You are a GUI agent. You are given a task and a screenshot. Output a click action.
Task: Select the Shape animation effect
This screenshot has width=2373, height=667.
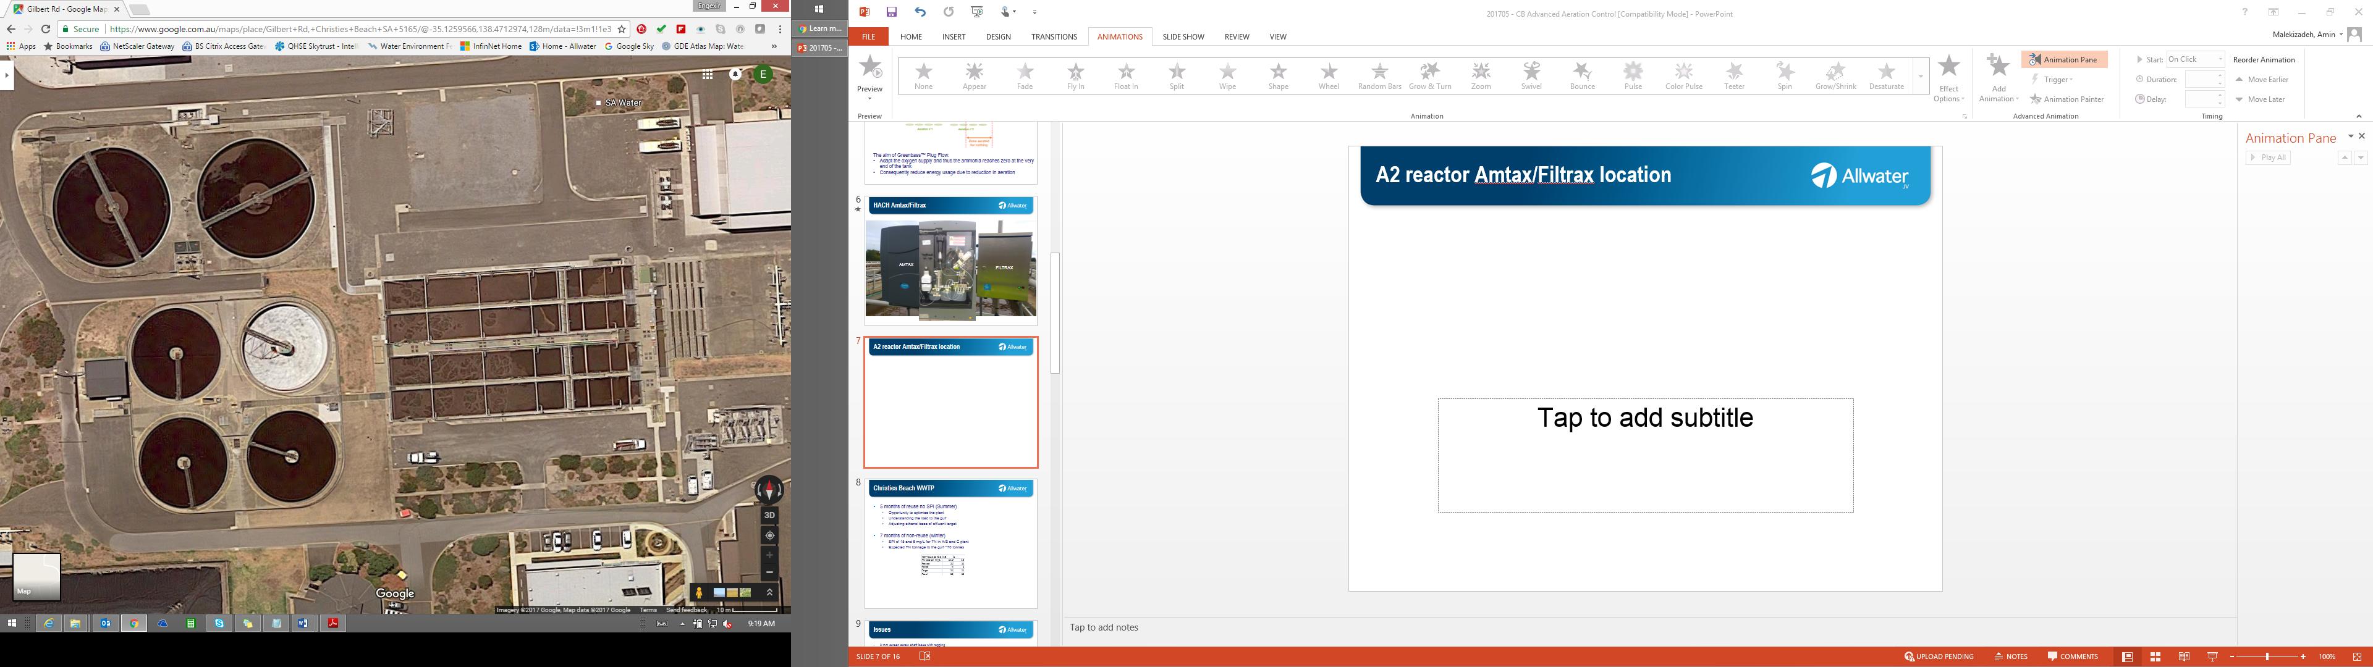[1278, 77]
